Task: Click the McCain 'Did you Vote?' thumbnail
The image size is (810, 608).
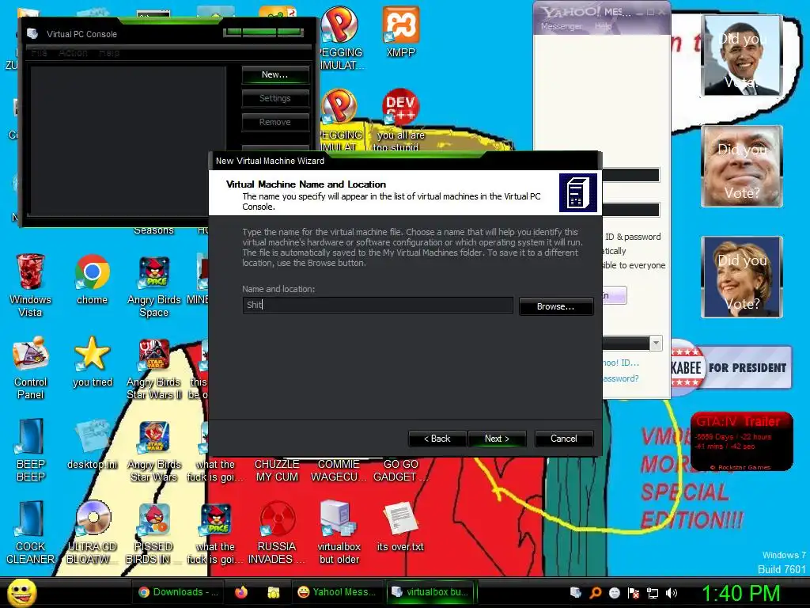Action: click(x=742, y=166)
